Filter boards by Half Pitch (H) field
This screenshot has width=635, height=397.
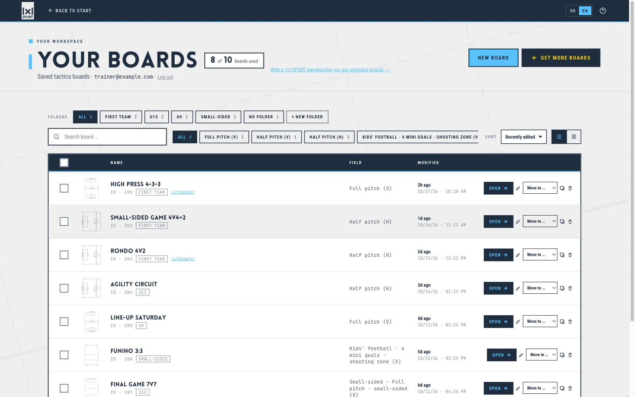[329, 137]
